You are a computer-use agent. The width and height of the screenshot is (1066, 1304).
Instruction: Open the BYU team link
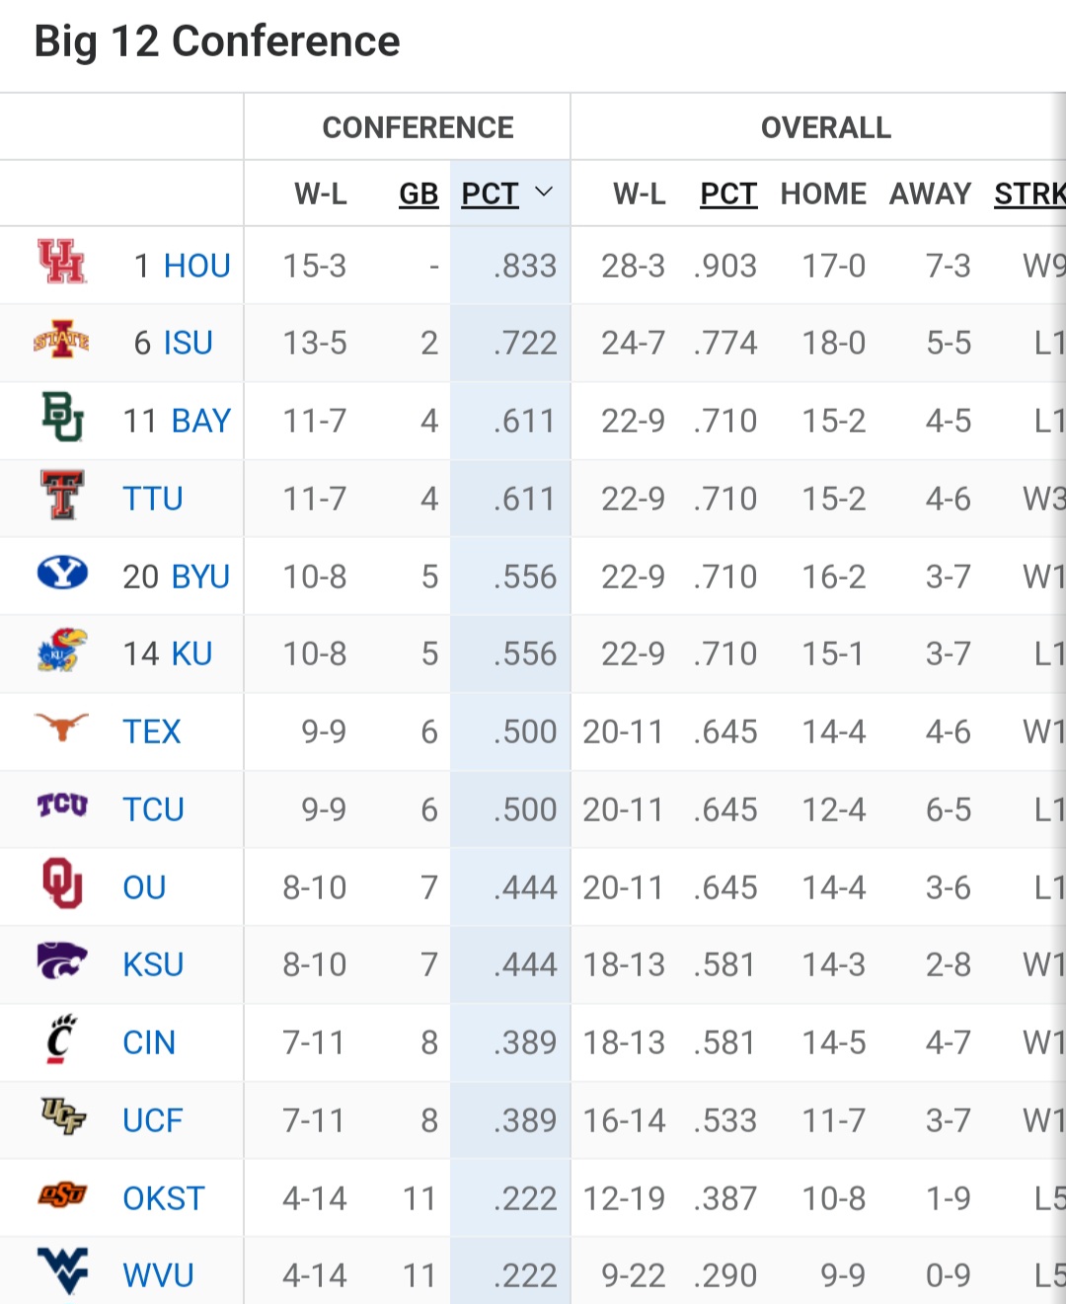pyautogui.click(x=200, y=576)
